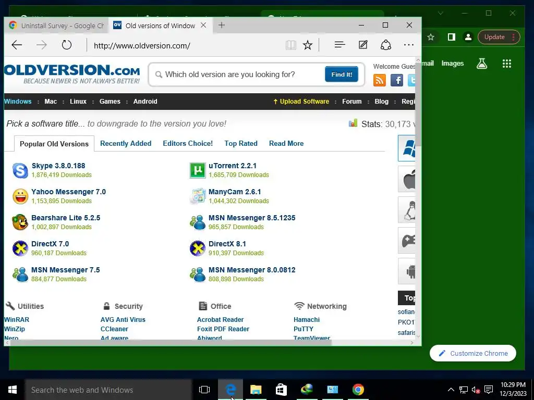Image resolution: width=534 pixels, height=400 pixels.
Task: Open Windows Store taskbar icon
Action: [281, 390]
